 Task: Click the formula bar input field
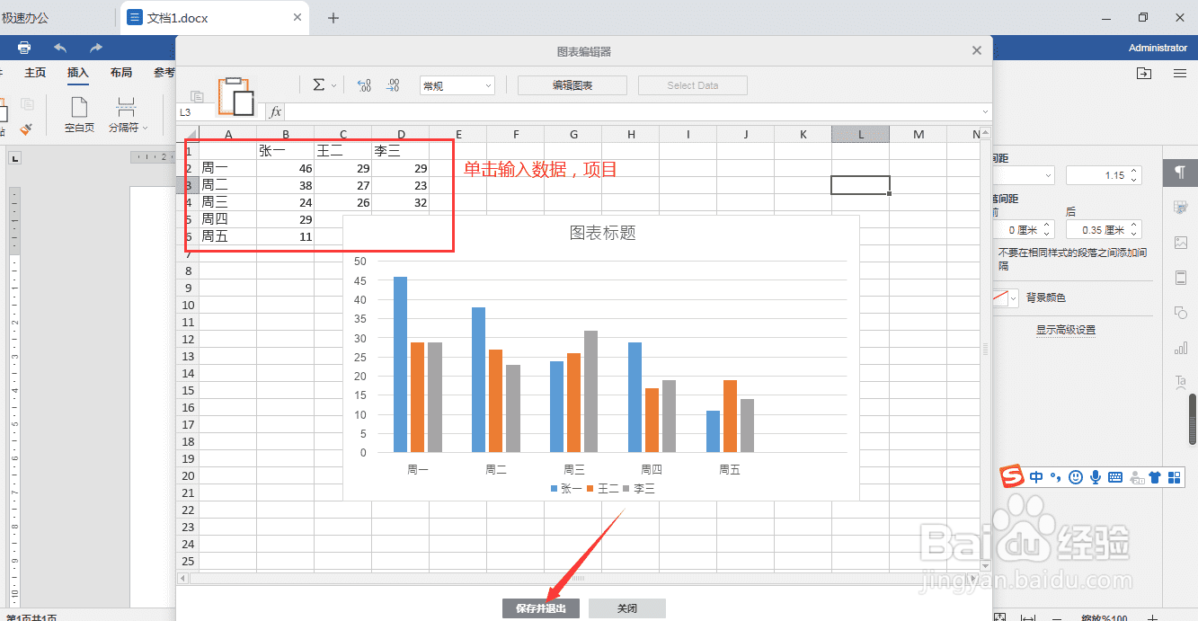click(633, 112)
